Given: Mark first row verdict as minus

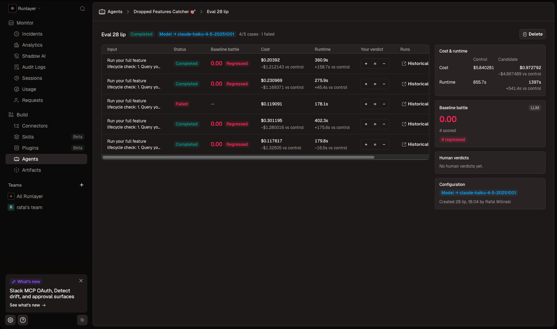Looking at the screenshot, I should pyautogui.click(x=384, y=64).
